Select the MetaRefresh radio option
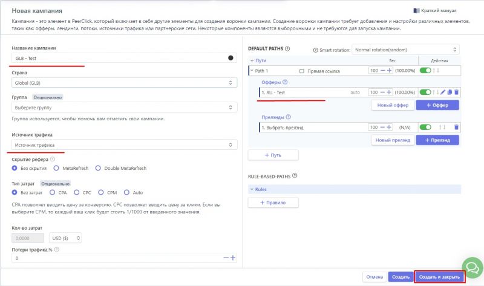This screenshot has width=484, height=286. point(57,168)
